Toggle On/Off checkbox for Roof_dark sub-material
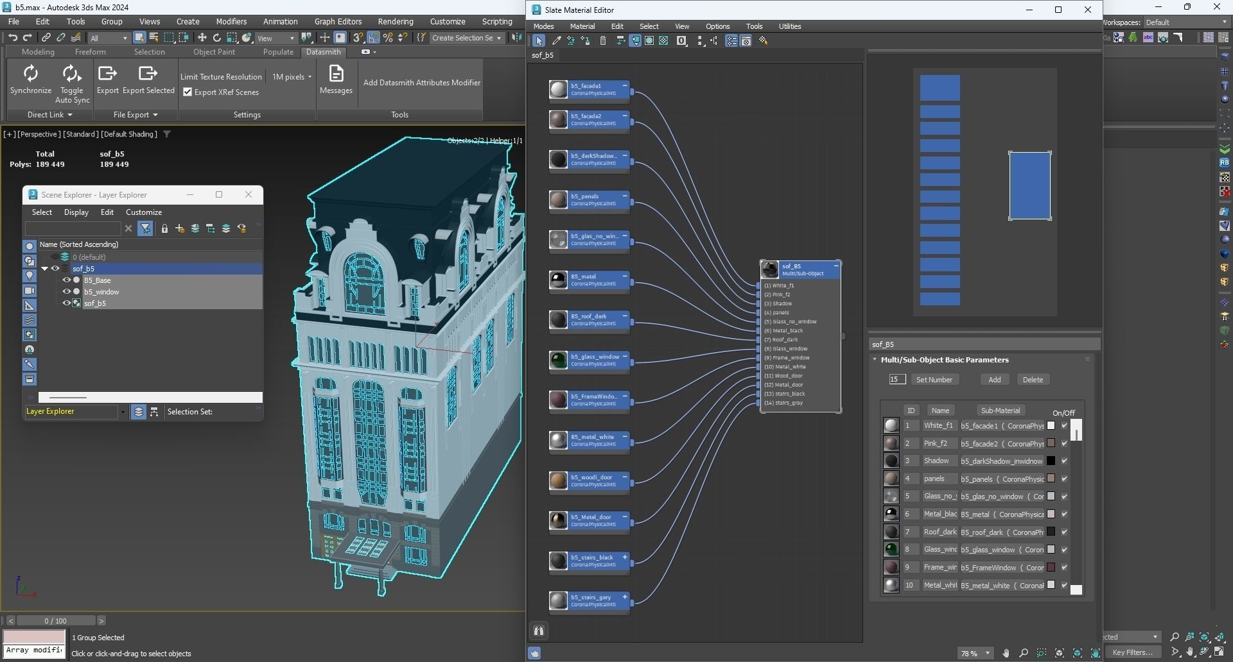This screenshot has height=662, width=1233. (x=1064, y=532)
